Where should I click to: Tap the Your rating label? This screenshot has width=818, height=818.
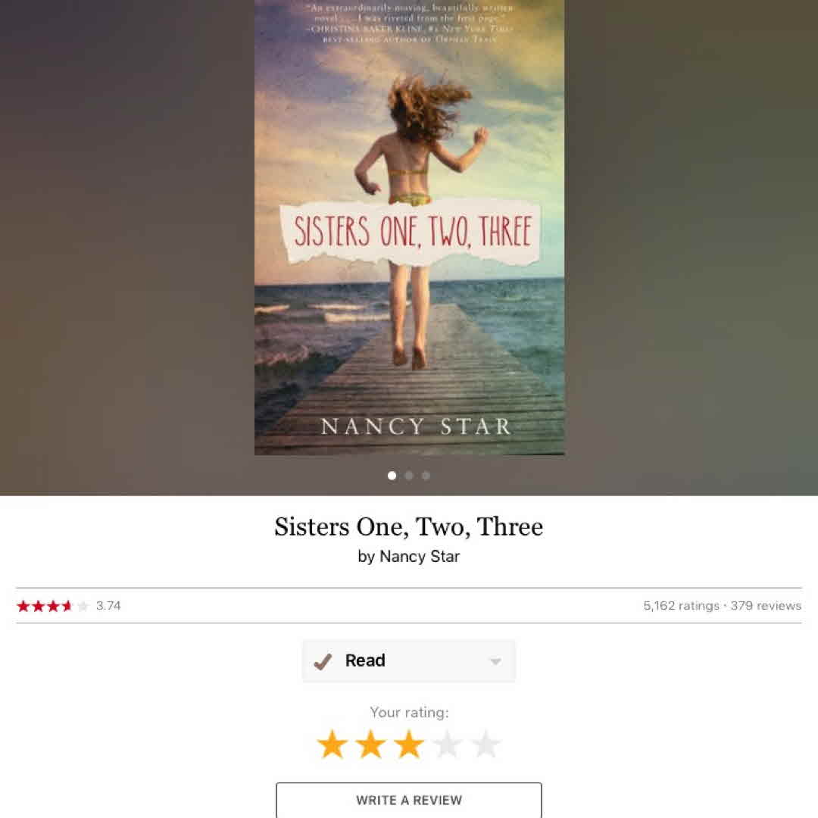[409, 712]
